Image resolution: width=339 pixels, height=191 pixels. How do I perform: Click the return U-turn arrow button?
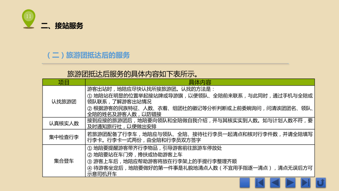coord(320,183)
